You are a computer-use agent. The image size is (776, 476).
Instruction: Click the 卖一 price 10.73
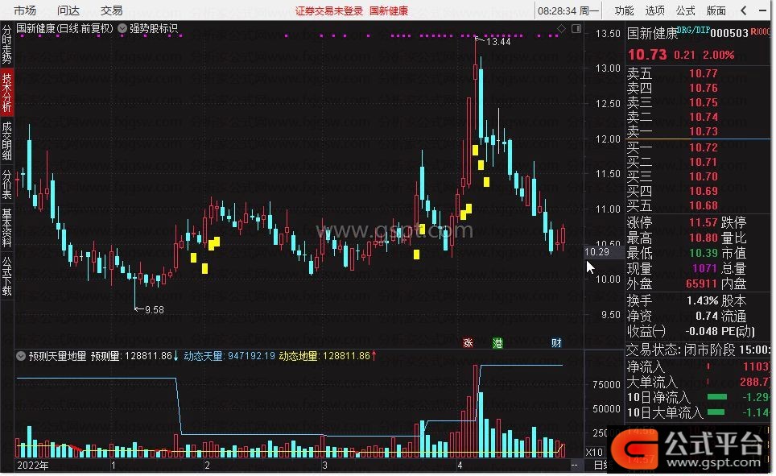pyautogui.click(x=704, y=132)
